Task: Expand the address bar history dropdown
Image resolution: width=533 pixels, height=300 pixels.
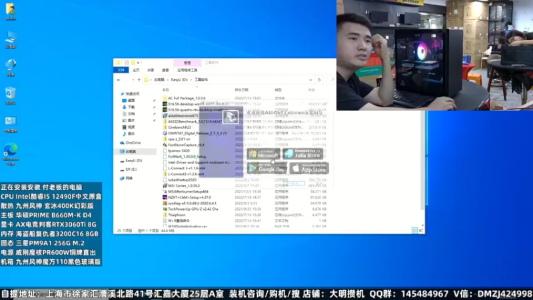Action: click(x=310, y=80)
